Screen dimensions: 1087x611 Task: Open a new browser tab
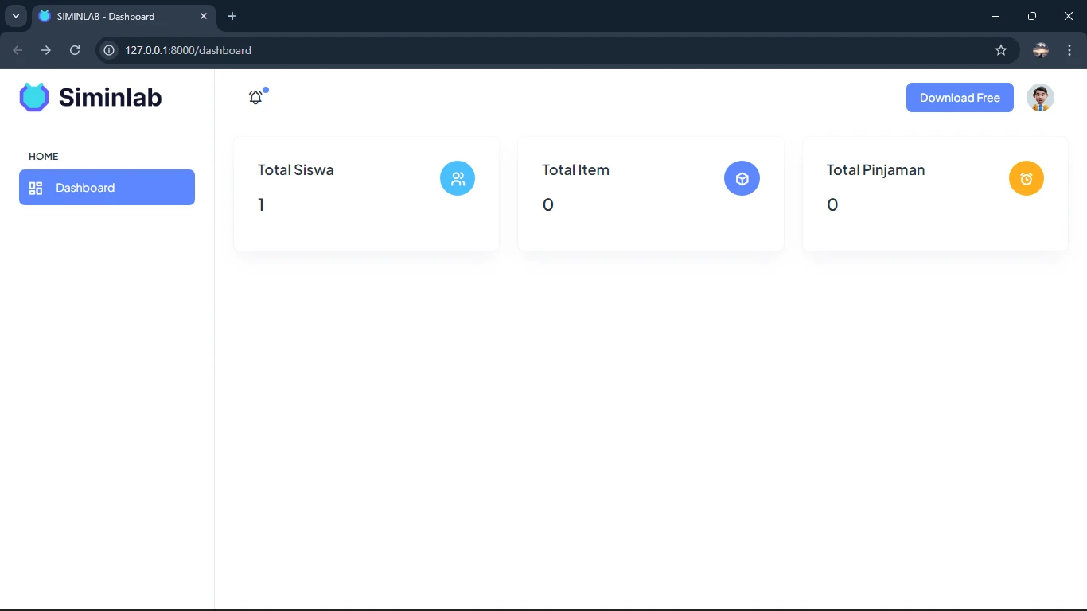click(232, 16)
